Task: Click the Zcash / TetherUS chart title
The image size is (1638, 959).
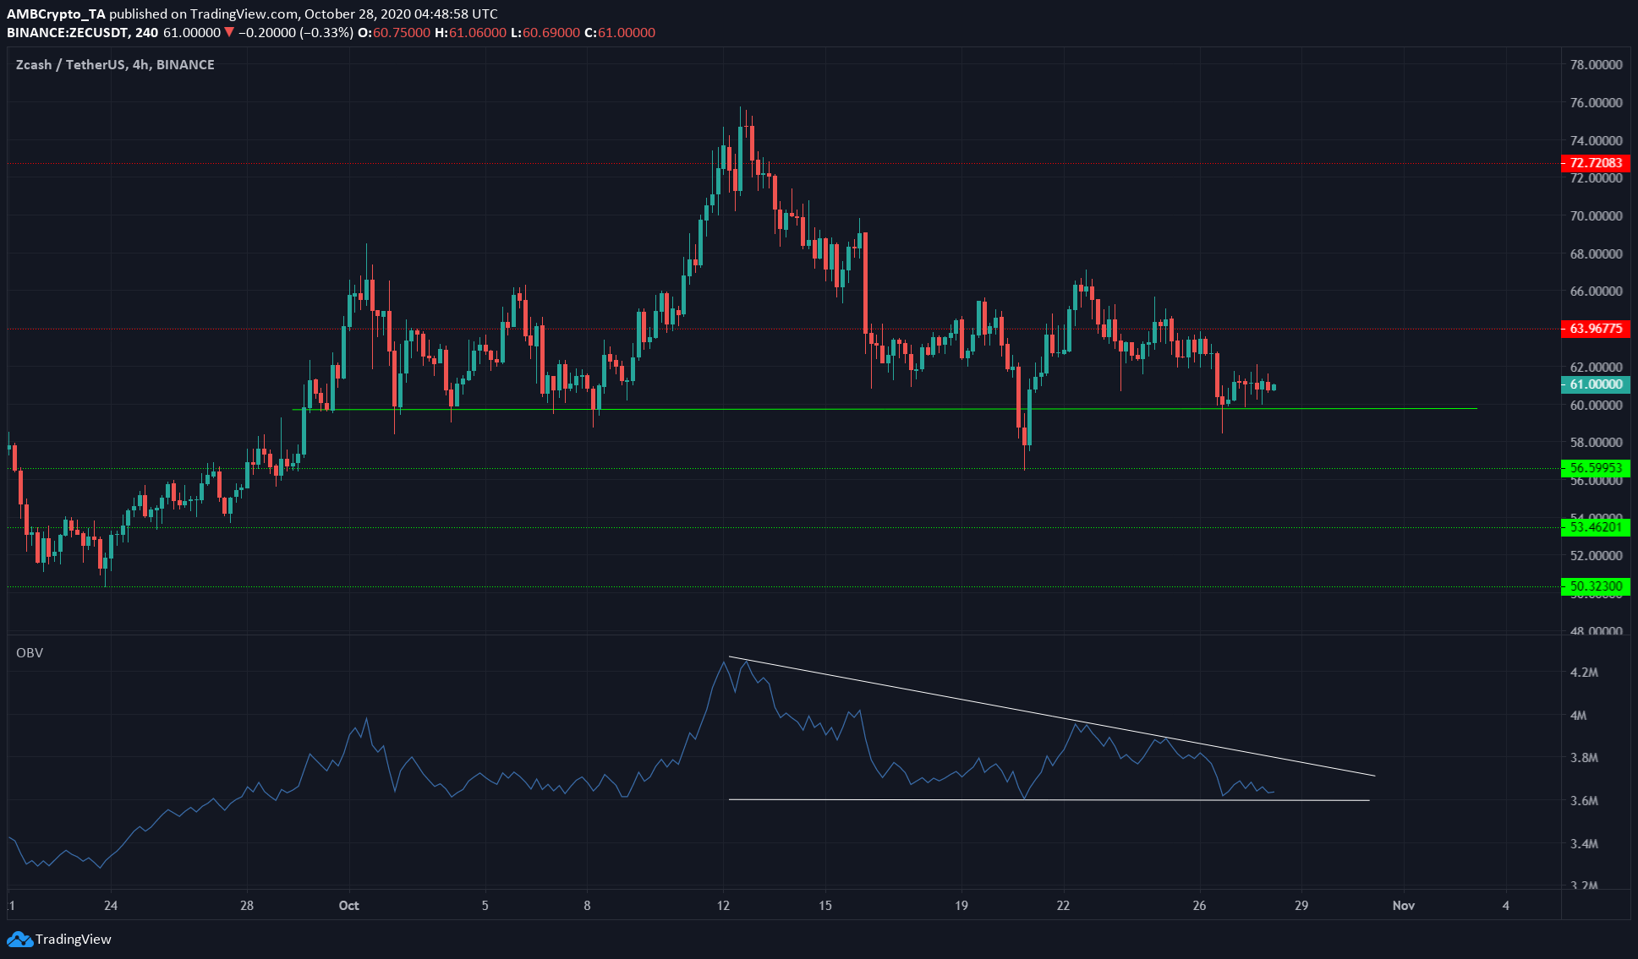Action: coord(115,65)
